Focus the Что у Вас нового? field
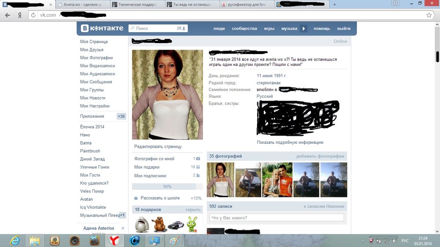440x247 pixels. [277, 218]
